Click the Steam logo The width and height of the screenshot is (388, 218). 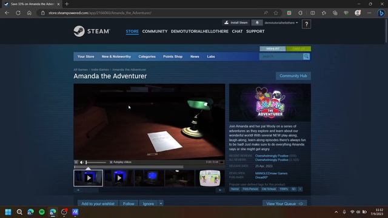pyautogui.click(x=92, y=31)
